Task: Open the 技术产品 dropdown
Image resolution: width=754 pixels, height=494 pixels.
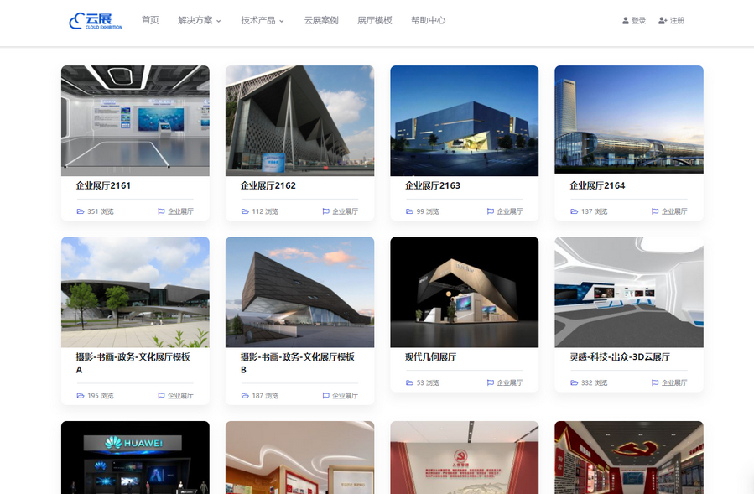Action: click(x=259, y=19)
